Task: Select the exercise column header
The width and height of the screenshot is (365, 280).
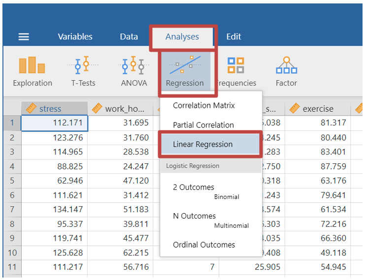Action: (x=318, y=109)
